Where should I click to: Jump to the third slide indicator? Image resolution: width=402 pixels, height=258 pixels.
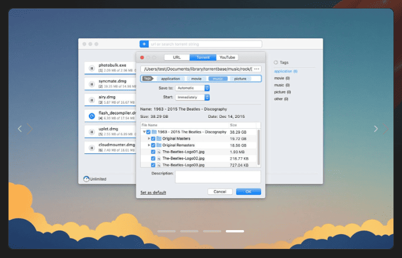click(212, 231)
